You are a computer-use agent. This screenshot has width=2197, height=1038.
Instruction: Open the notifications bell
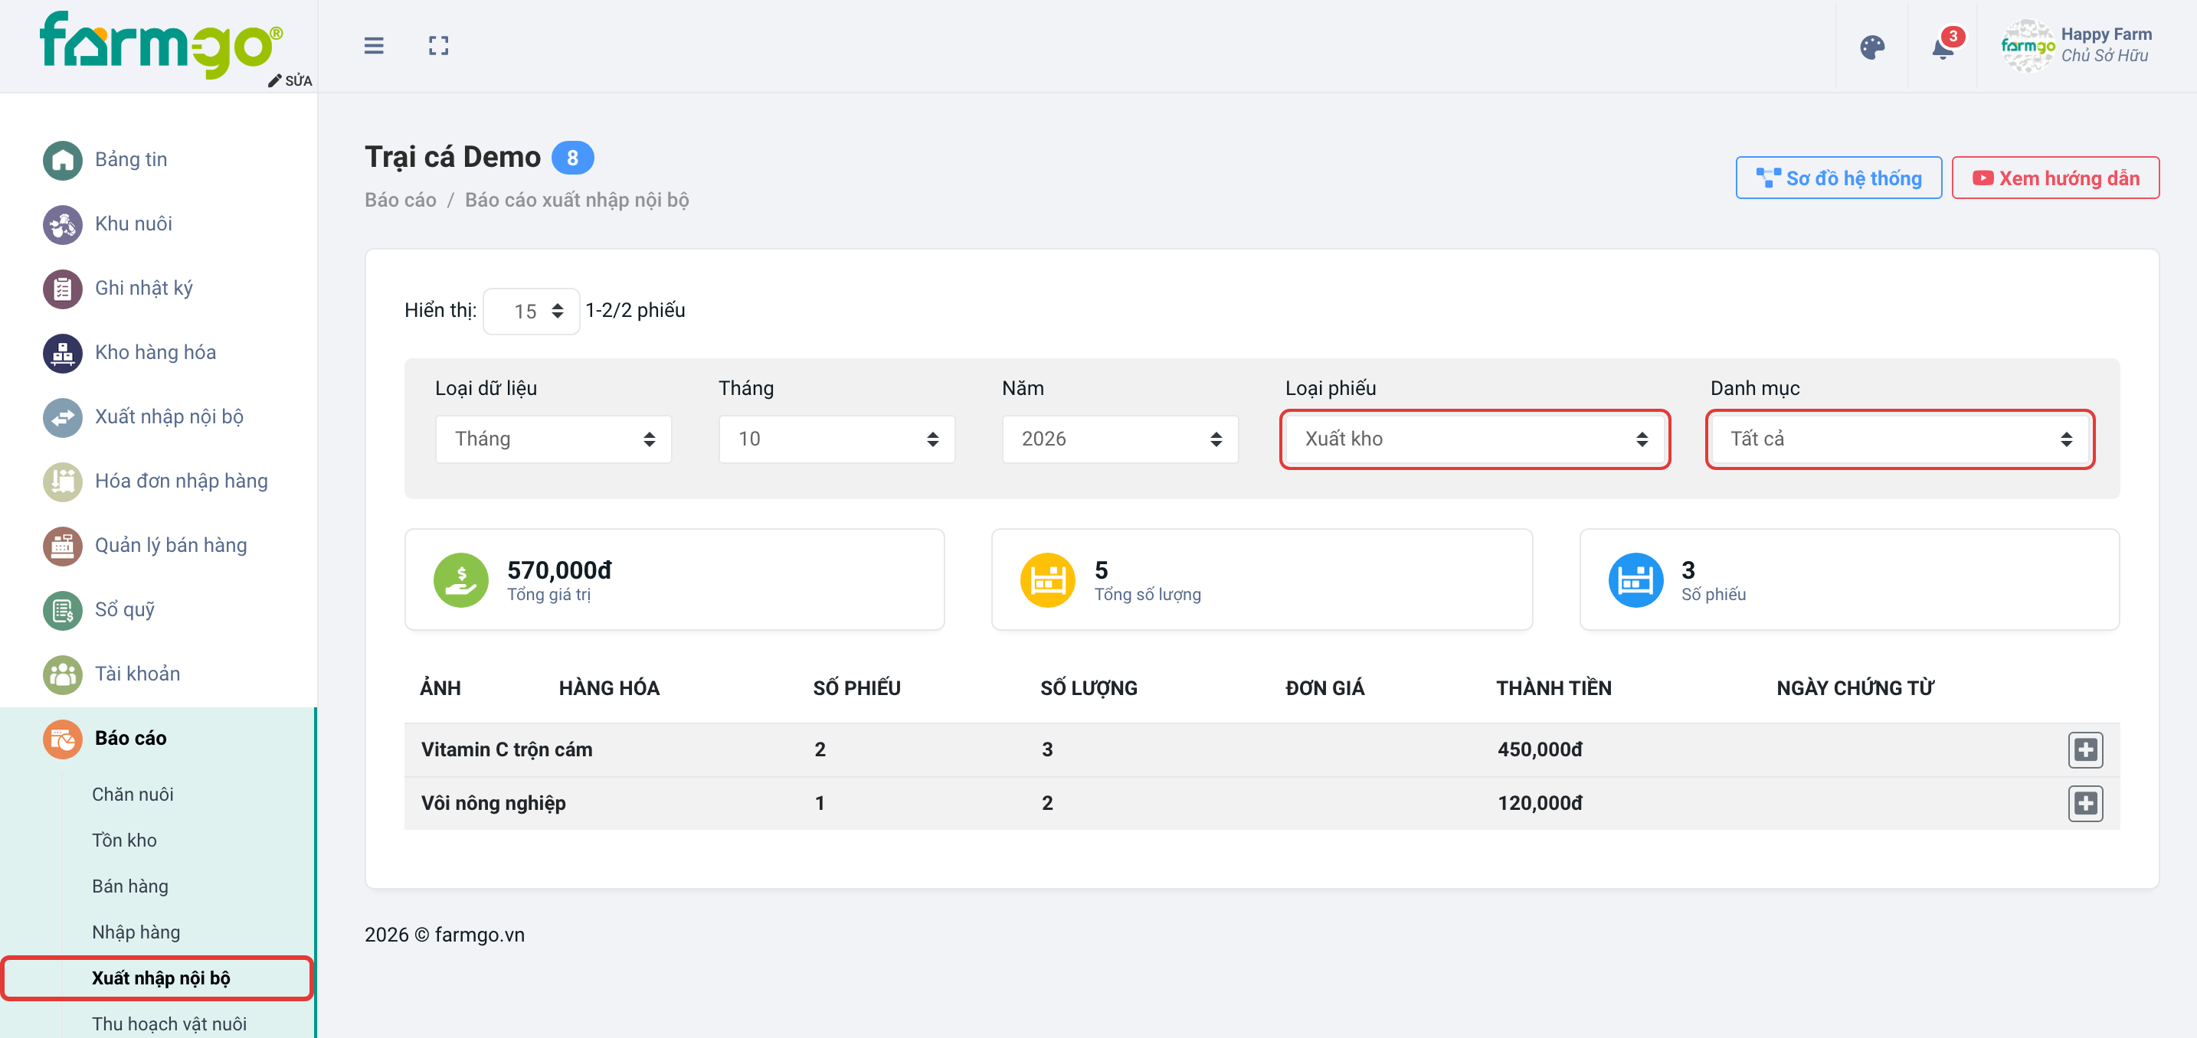pyautogui.click(x=1943, y=47)
